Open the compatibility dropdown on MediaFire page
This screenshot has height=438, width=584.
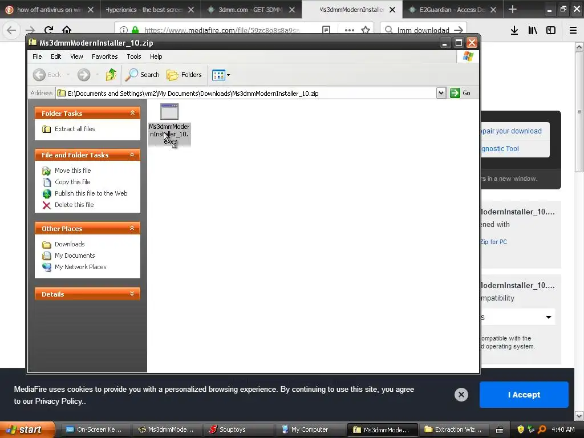coord(518,317)
